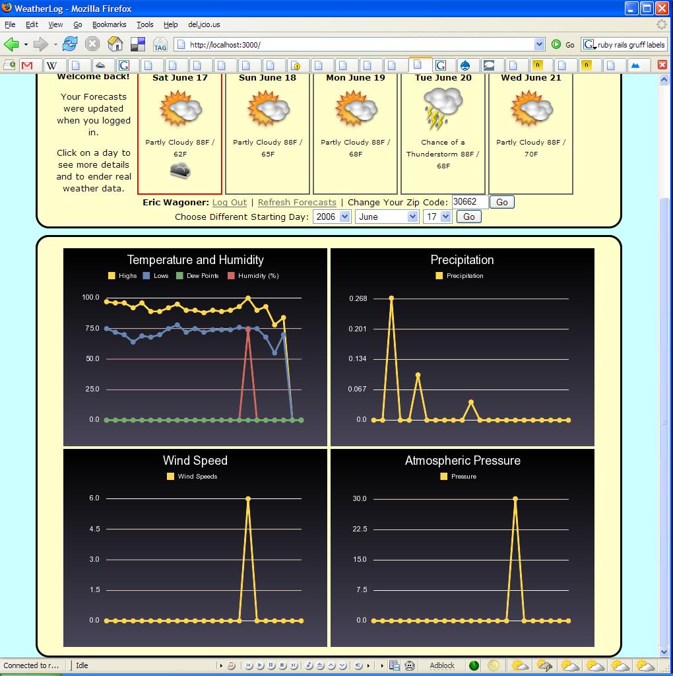Viewport: 673px width, 676px height.
Task: Open the year dropdown showing 2006
Action: click(x=331, y=217)
